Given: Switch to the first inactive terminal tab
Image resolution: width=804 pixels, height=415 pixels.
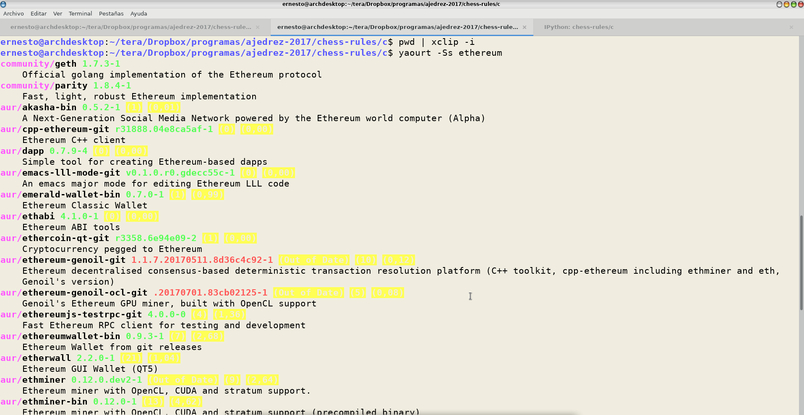Looking at the screenshot, I should [131, 27].
